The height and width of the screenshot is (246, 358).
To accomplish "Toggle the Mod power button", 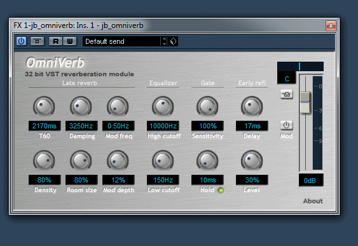I will pos(286,125).
